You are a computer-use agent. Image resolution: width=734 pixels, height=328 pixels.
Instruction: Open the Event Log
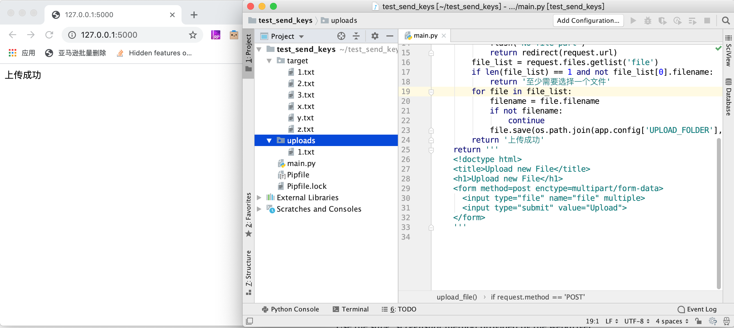pyautogui.click(x=697, y=309)
